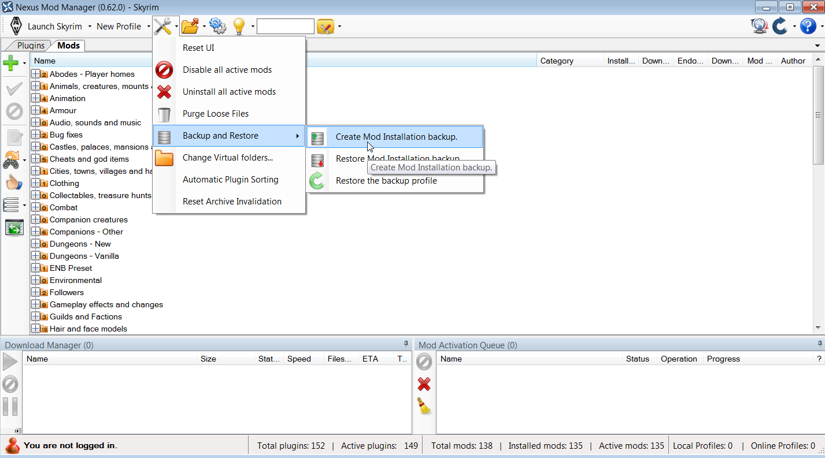Click the open folder icon in toolbar

190,26
